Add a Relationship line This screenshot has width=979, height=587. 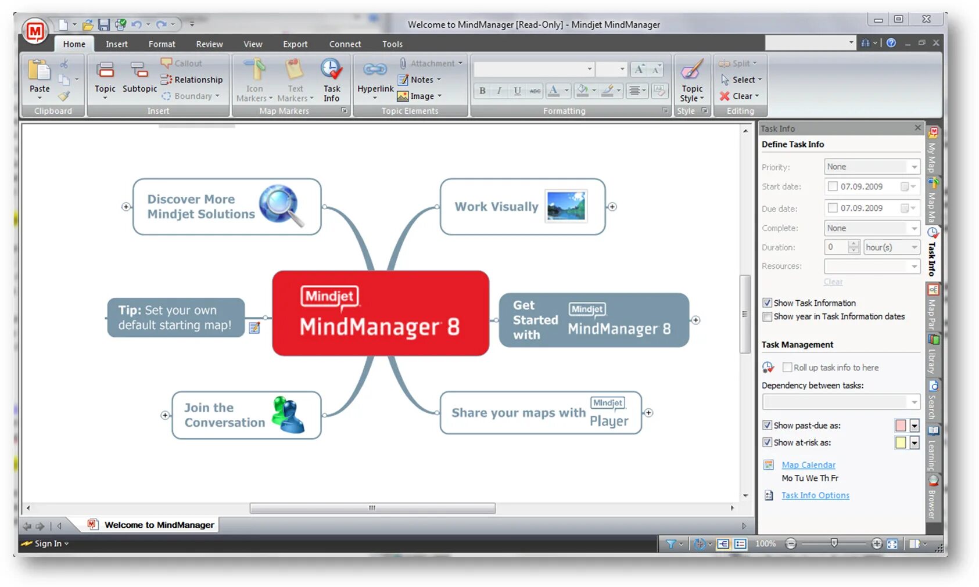(x=192, y=80)
